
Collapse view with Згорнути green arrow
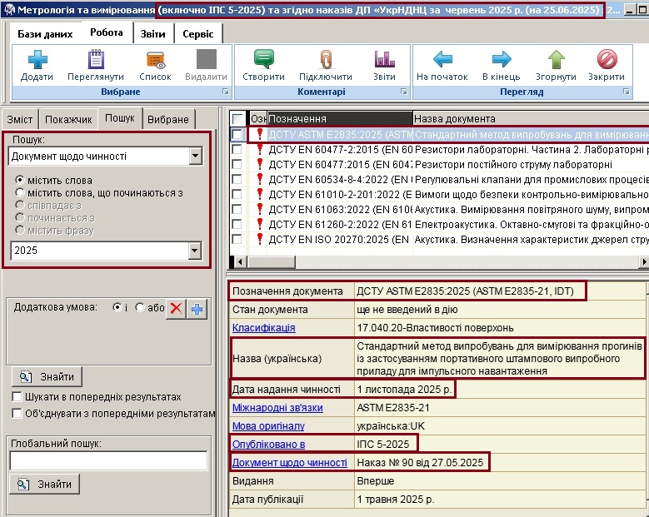[x=556, y=60]
